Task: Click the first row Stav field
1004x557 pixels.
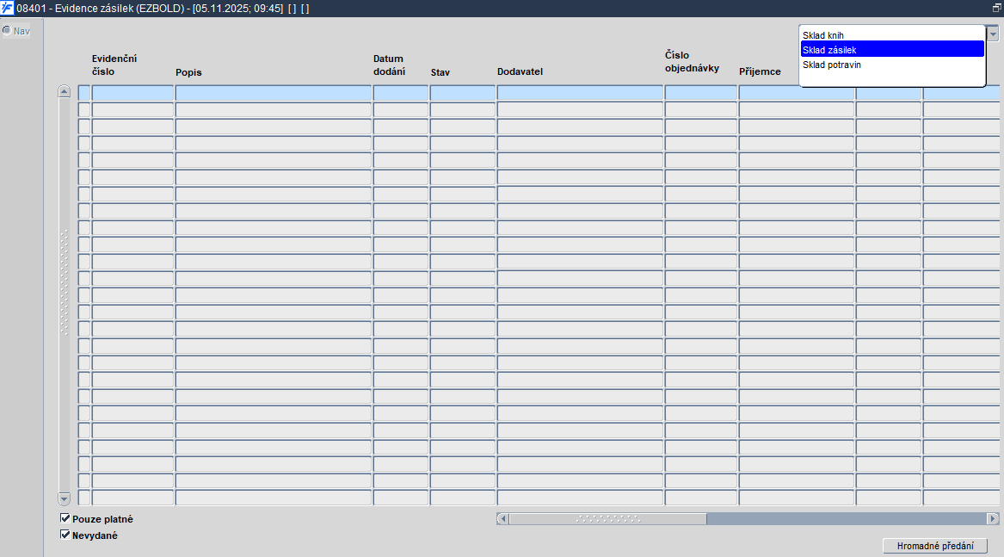Action: pyautogui.click(x=462, y=93)
